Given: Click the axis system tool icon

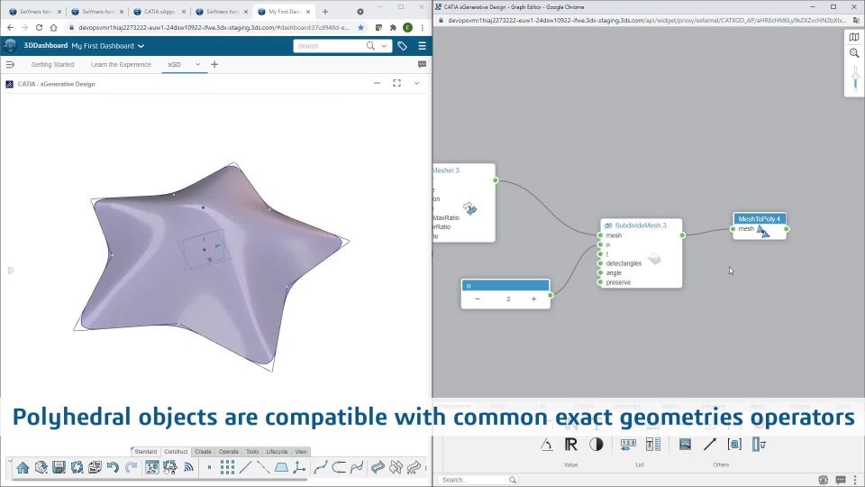Looking at the screenshot, I should pos(299,468).
